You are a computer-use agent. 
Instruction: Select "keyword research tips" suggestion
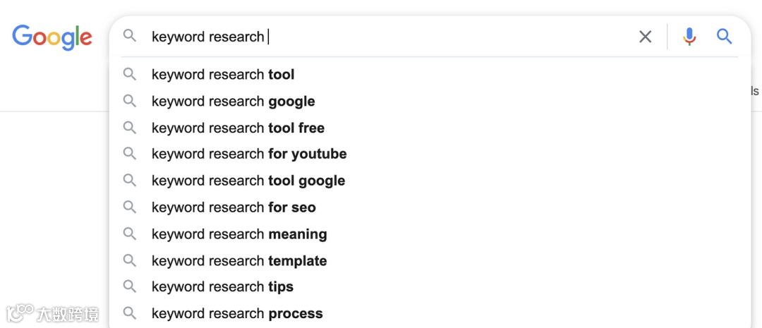(x=222, y=287)
